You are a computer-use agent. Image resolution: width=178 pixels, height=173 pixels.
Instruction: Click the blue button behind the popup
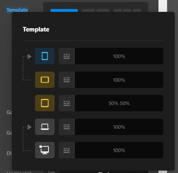(64, 10)
